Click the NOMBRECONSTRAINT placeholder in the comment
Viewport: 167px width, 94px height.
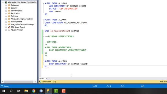pyautogui.click(x=77, y=50)
